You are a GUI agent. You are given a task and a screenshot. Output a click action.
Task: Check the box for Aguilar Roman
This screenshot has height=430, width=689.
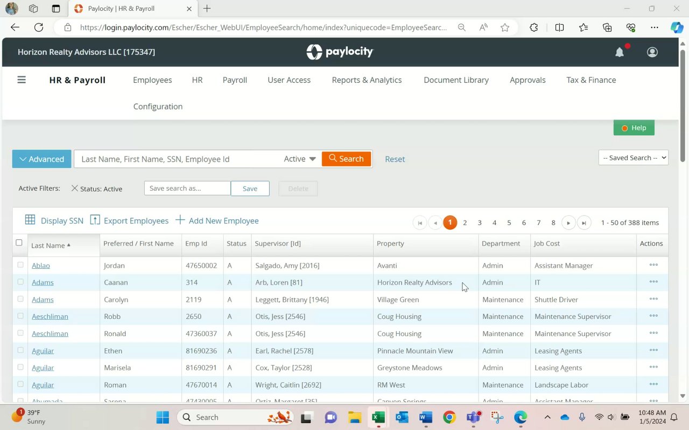pyautogui.click(x=20, y=384)
